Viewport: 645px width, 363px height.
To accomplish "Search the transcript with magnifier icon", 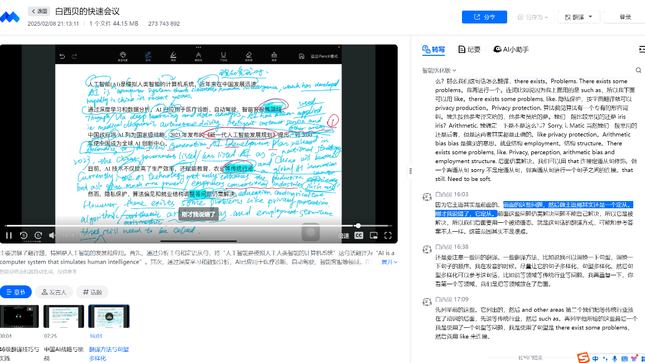I will click(x=638, y=70).
